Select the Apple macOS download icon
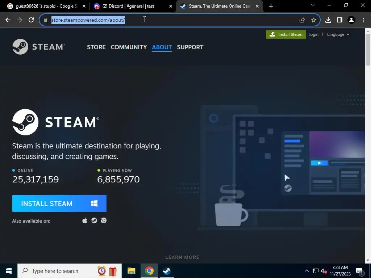 (x=85, y=220)
